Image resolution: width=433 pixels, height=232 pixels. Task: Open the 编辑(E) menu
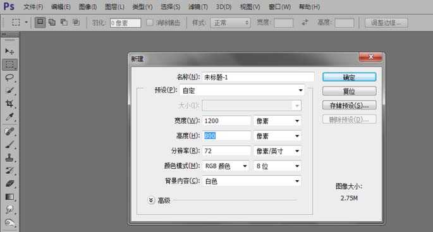coord(61,6)
